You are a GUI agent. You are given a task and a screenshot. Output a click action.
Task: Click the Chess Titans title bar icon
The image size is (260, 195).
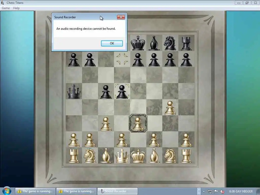coord(2,3)
